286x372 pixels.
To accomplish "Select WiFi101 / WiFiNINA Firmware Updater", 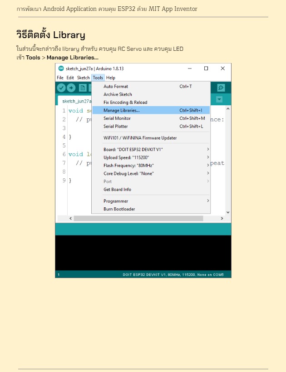I will (x=151, y=138).
